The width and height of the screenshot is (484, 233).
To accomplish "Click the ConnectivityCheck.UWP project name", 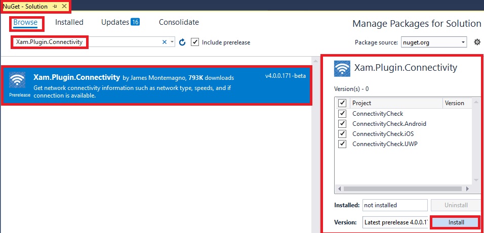I will click(385, 144).
